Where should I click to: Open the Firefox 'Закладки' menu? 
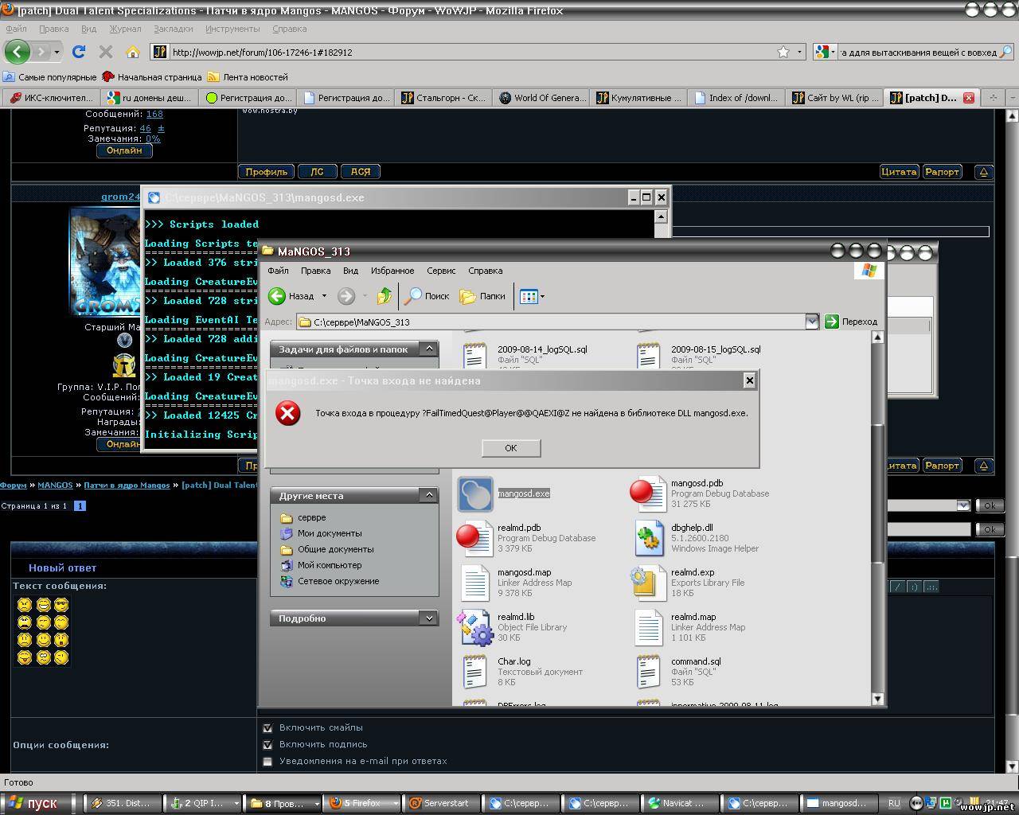(x=173, y=29)
